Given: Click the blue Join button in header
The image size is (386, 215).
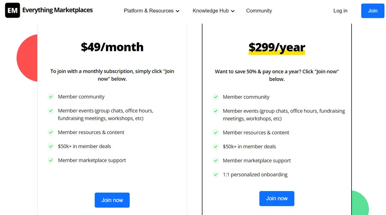Looking at the screenshot, I should pyautogui.click(x=372, y=11).
